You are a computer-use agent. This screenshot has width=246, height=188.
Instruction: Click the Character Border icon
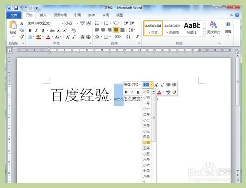tap(88, 23)
